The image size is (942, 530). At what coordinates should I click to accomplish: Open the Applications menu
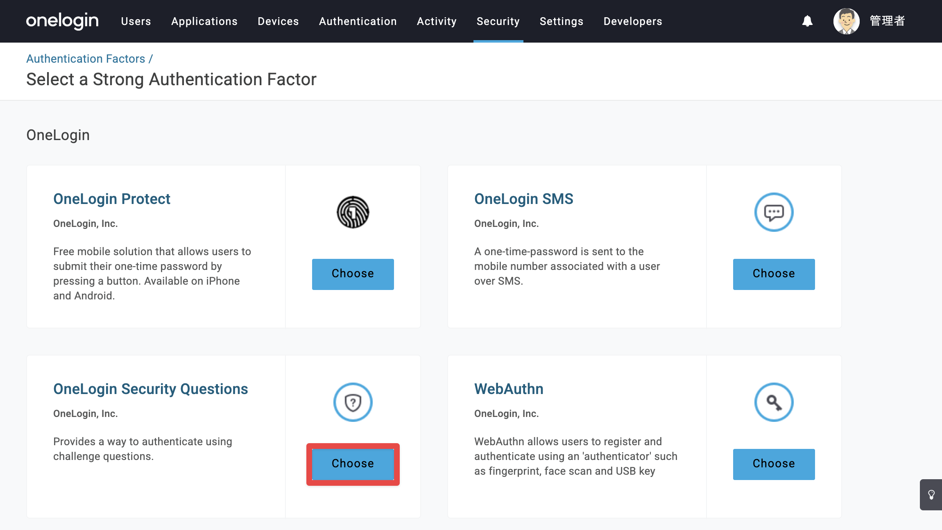(x=204, y=21)
